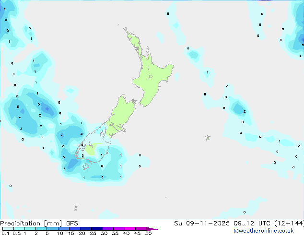Image resolution: width=304 pixels, height=235 pixels.
Task: Click the '45' legend scale label
Action: click(x=137, y=233)
